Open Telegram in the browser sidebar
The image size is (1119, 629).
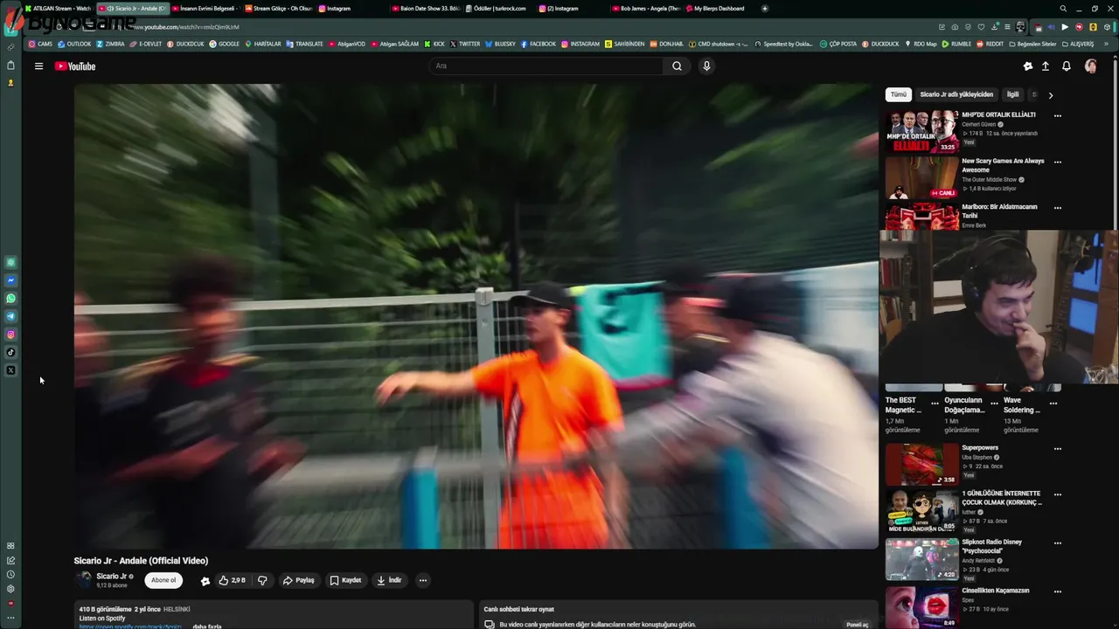point(10,316)
